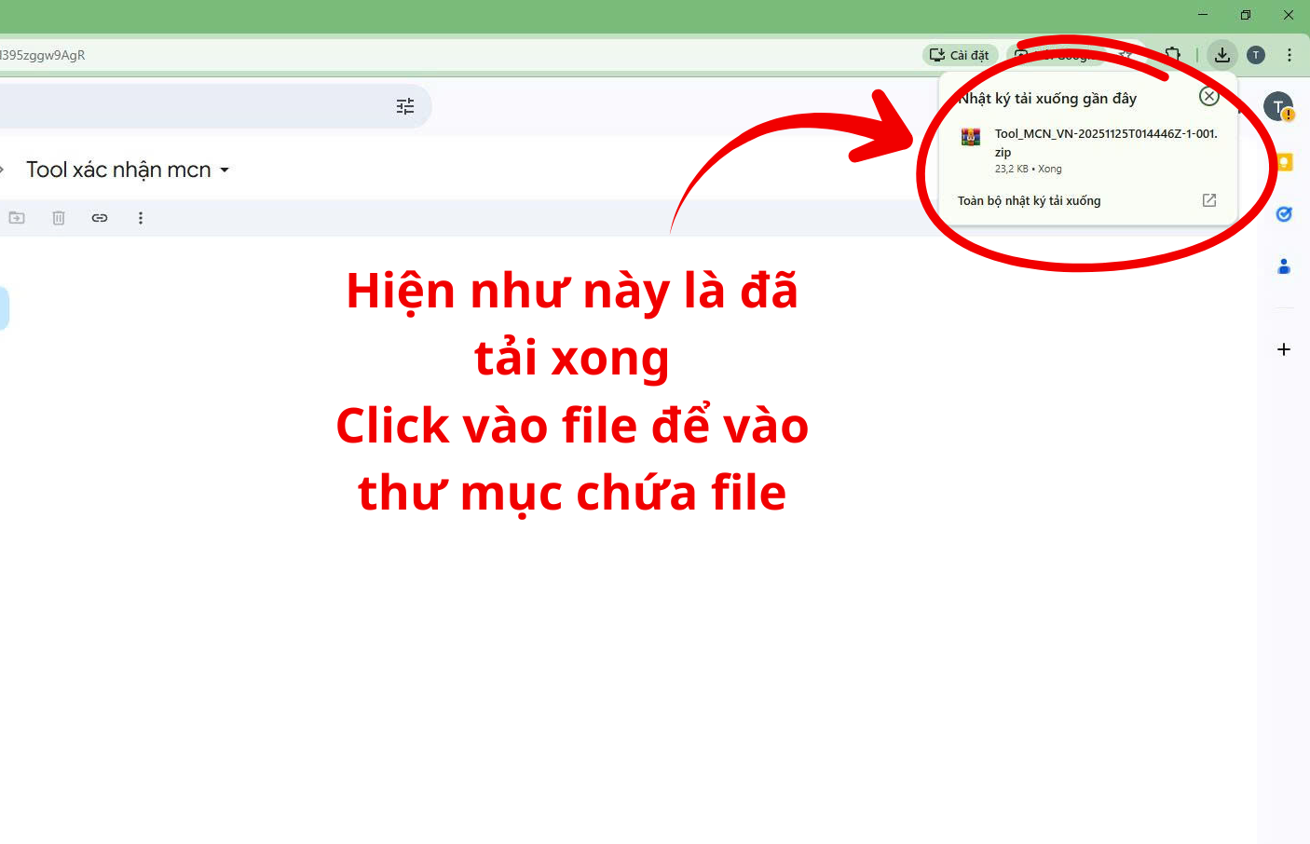Open Chrome downloads toolbar button
This screenshot has width=1310, height=844.
coord(1221,55)
